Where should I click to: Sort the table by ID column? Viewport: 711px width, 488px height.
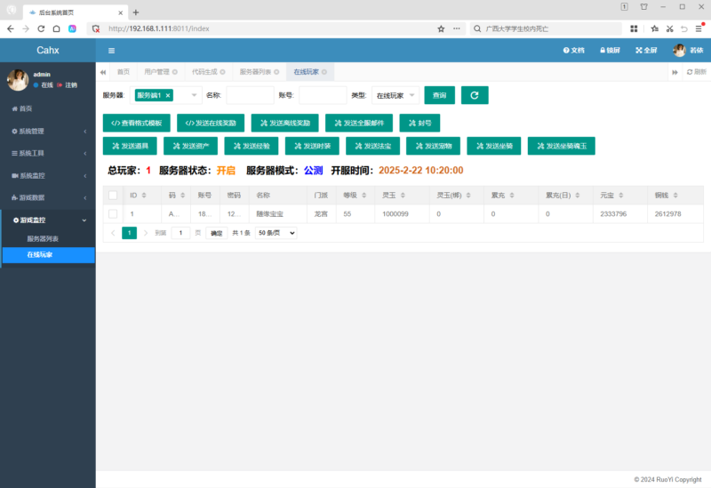pos(144,195)
